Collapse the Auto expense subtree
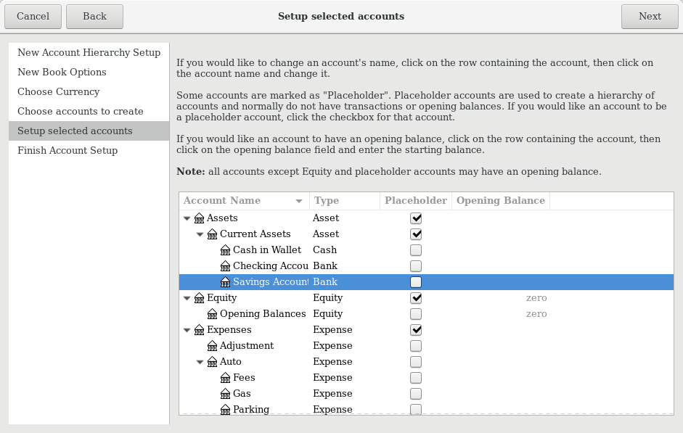This screenshot has width=683, height=433. pos(200,362)
